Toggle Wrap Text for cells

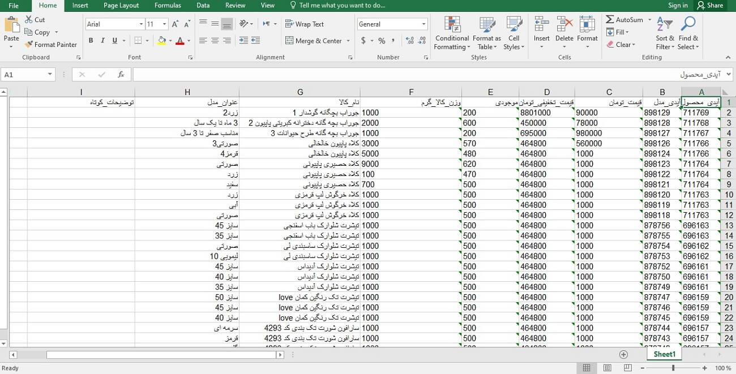pyautogui.click(x=305, y=24)
